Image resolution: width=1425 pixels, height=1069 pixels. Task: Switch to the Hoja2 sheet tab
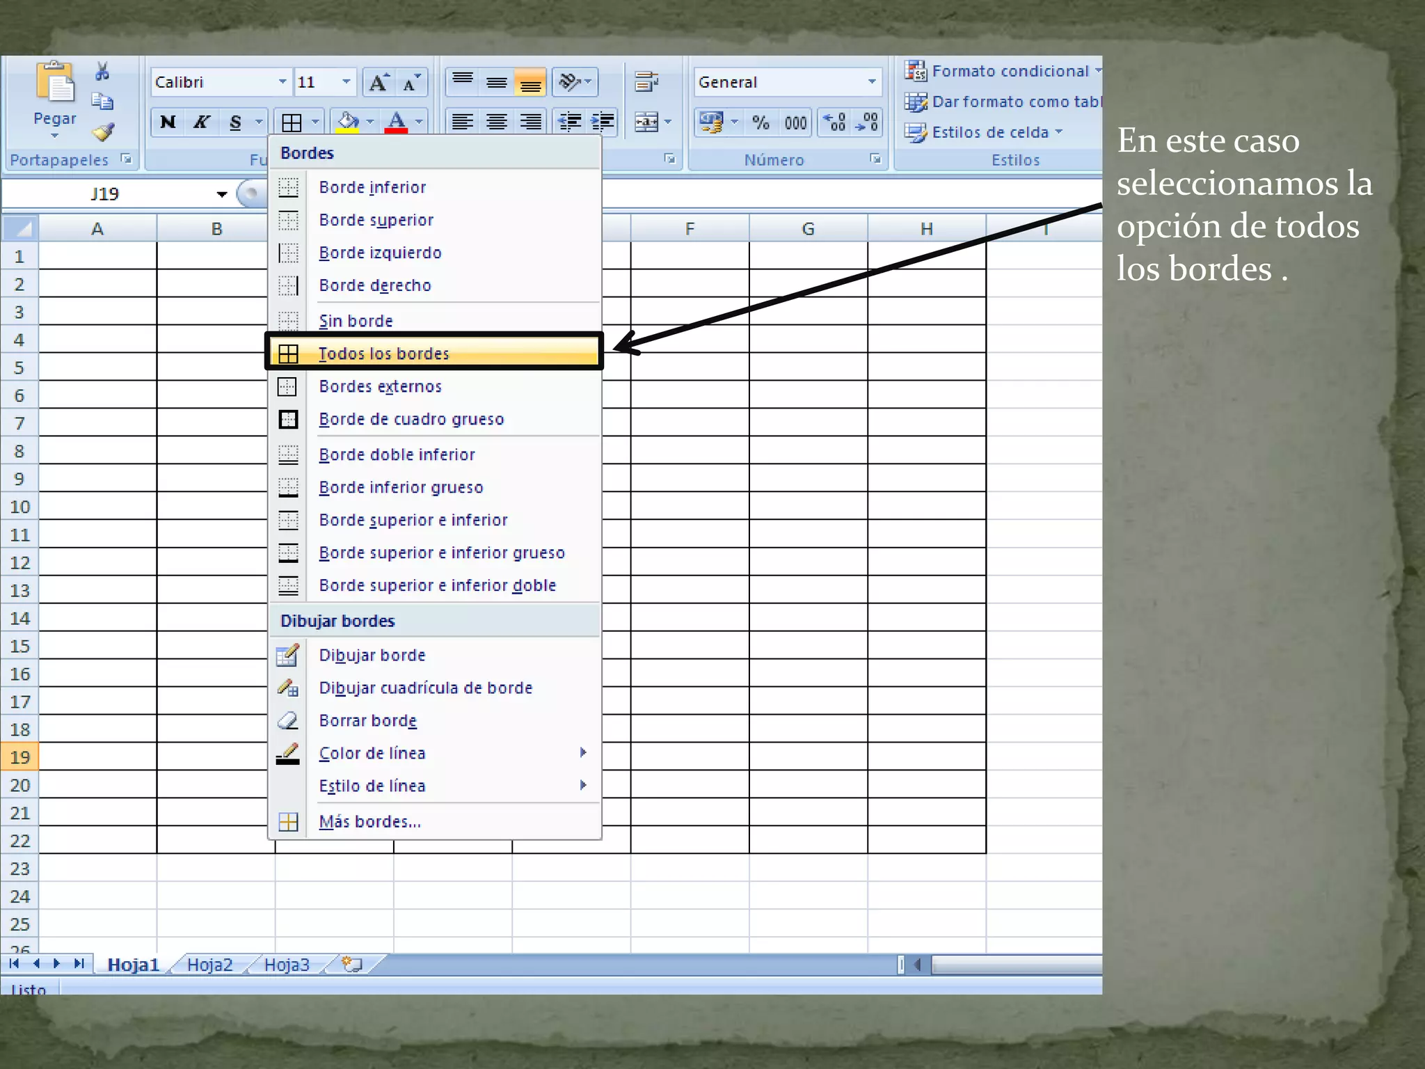pos(209,965)
